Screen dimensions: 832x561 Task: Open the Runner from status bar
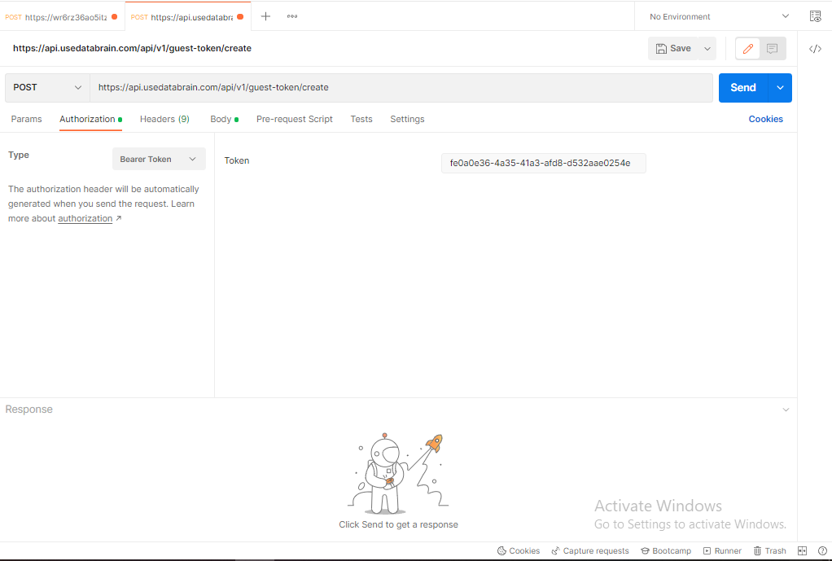[722, 551]
